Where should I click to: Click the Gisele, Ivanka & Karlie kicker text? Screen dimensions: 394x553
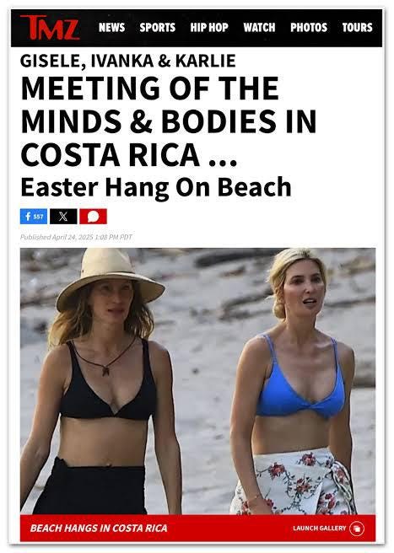click(127, 61)
